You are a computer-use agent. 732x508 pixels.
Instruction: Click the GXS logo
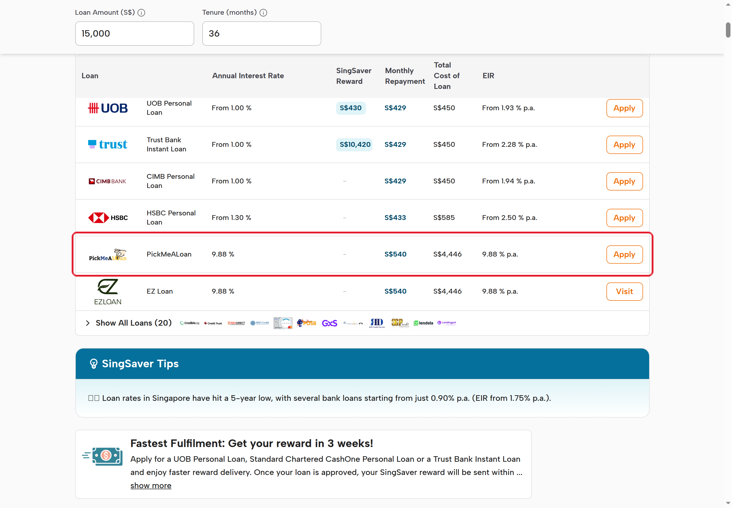pyautogui.click(x=330, y=323)
